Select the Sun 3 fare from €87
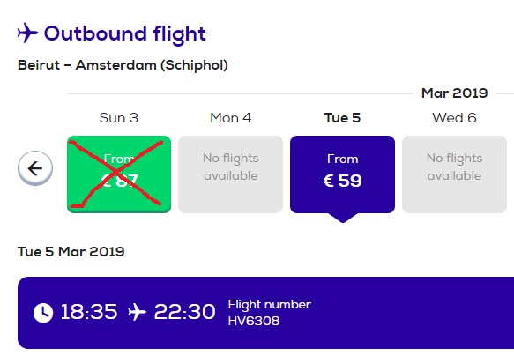Screen dimensions: 514x356 click(119, 174)
